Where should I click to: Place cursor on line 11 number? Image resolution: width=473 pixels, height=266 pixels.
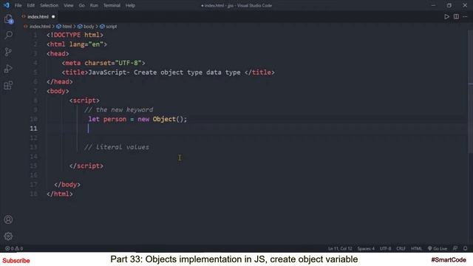(x=34, y=129)
